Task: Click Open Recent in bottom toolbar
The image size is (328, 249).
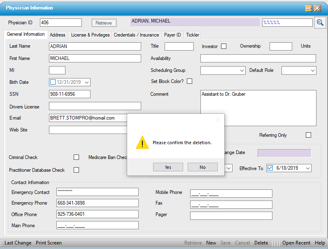Action: pyautogui.click(x=296, y=243)
